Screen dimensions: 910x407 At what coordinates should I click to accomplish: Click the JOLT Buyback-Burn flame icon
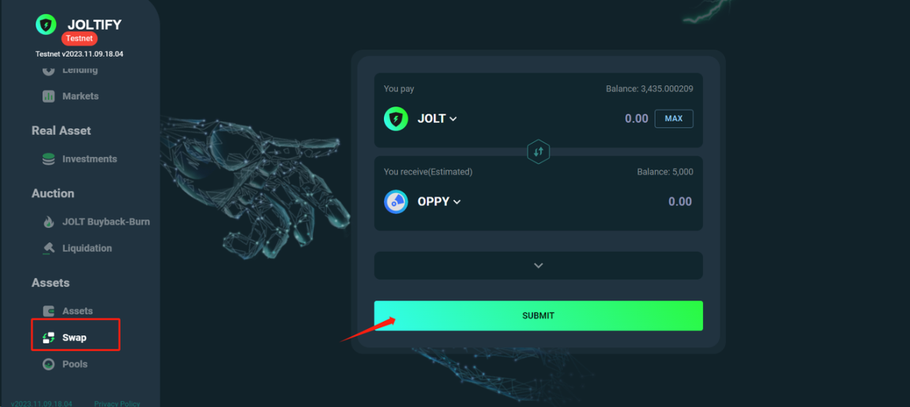[49, 222]
